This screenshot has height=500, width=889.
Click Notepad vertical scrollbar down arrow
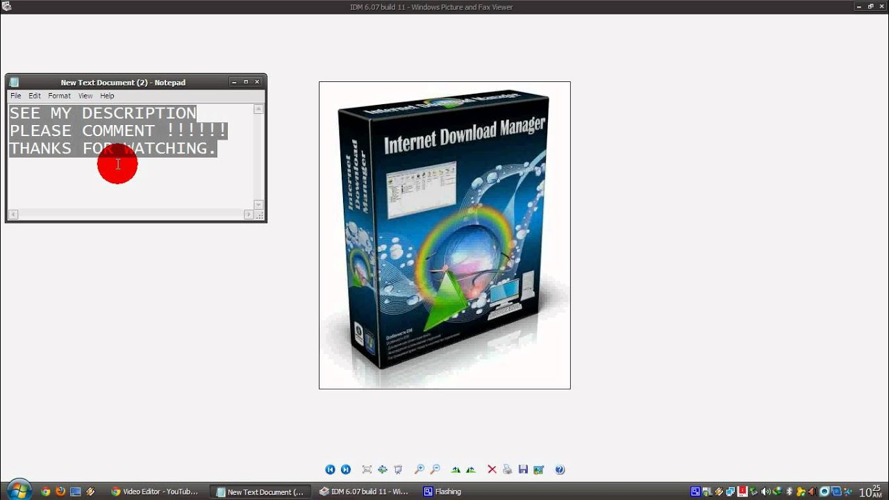(x=258, y=205)
